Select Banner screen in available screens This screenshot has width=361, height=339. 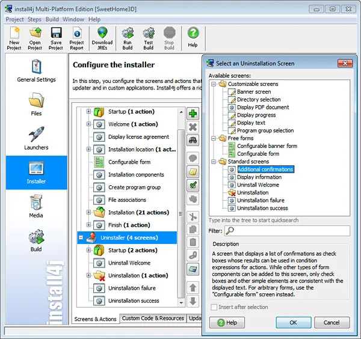point(254,92)
